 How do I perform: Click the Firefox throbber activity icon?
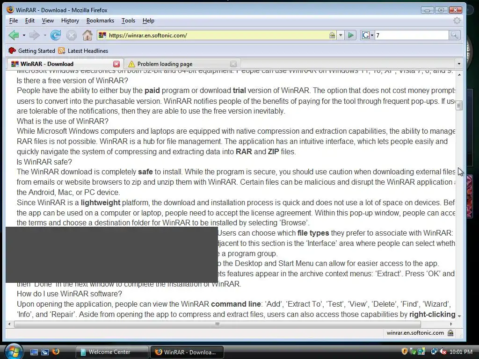click(x=457, y=21)
